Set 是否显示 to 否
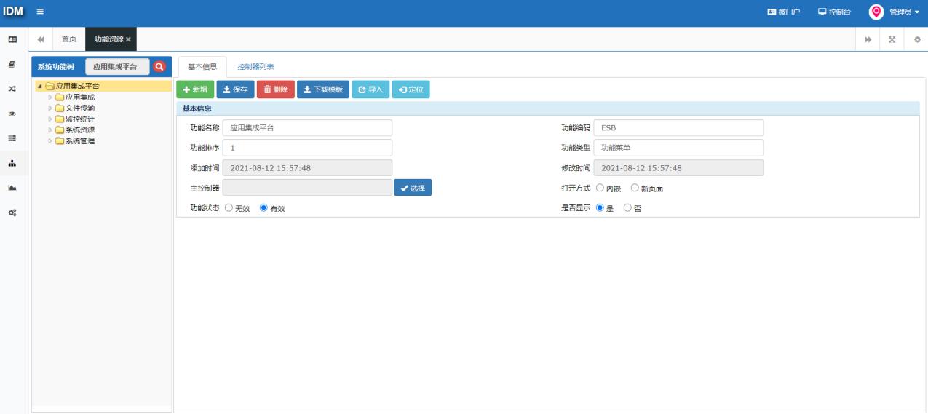The height and width of the screenshot is (414, 928). (x=627, y=207)
